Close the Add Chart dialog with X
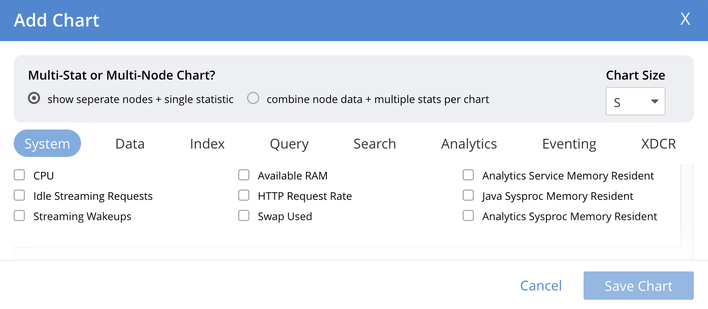 pyautogui.click(x=685, y=19)
